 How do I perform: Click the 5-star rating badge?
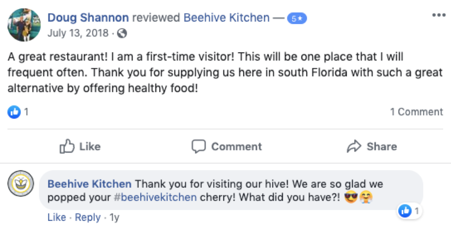297,19
